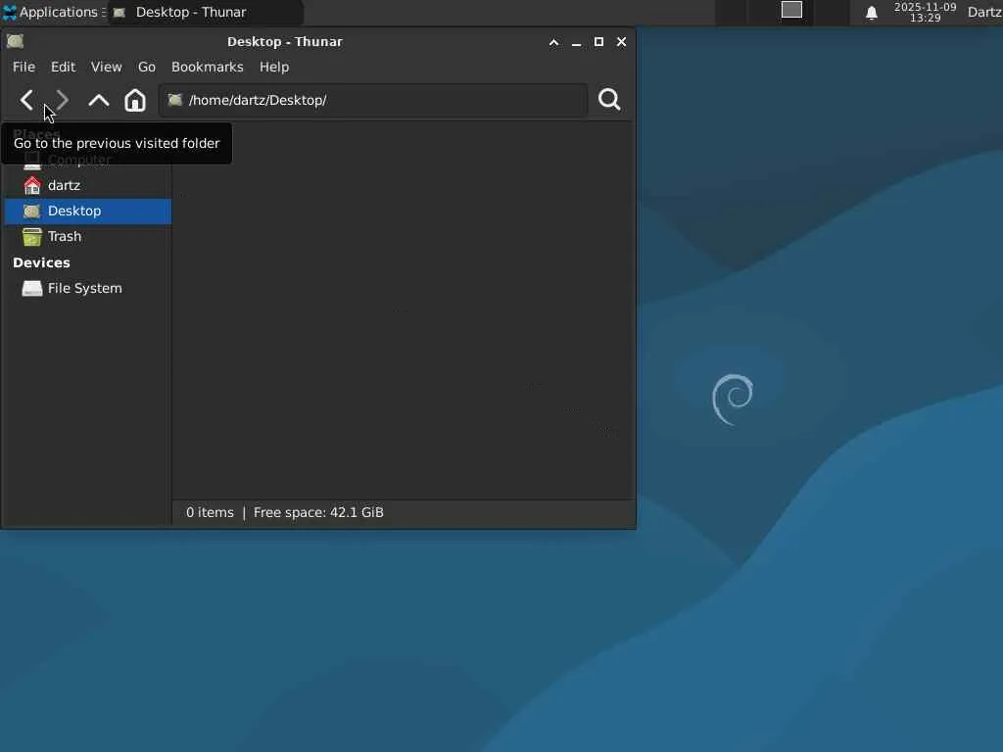Image resolution: width=1003 pixels, height=752 pixels.
Task: Click the Dartz user label in panel
Action: (984, 12)
